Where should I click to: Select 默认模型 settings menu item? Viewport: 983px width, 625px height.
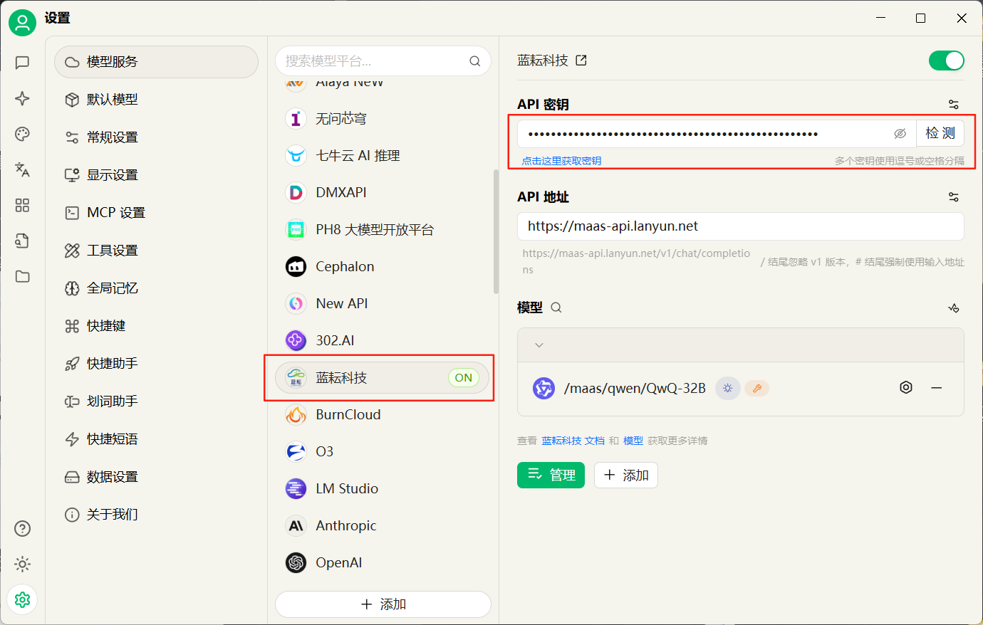pyautogui.click(x=156, y=100)
